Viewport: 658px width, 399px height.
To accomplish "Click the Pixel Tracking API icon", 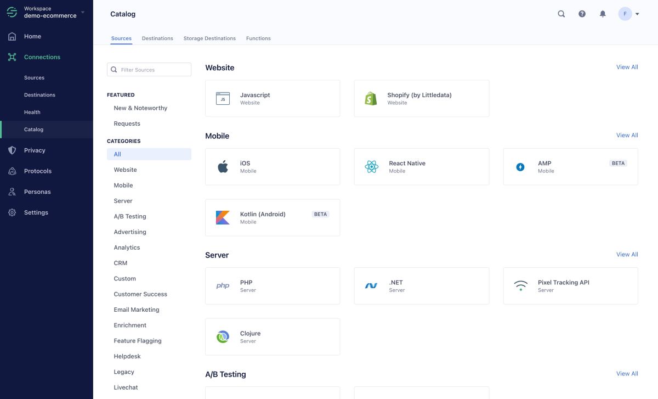I will point(520,286).
